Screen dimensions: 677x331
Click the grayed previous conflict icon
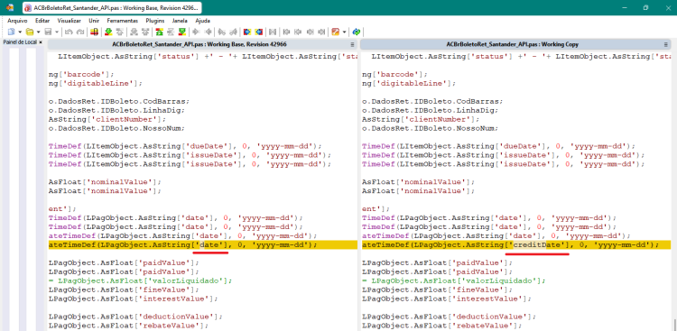point(145,32)
